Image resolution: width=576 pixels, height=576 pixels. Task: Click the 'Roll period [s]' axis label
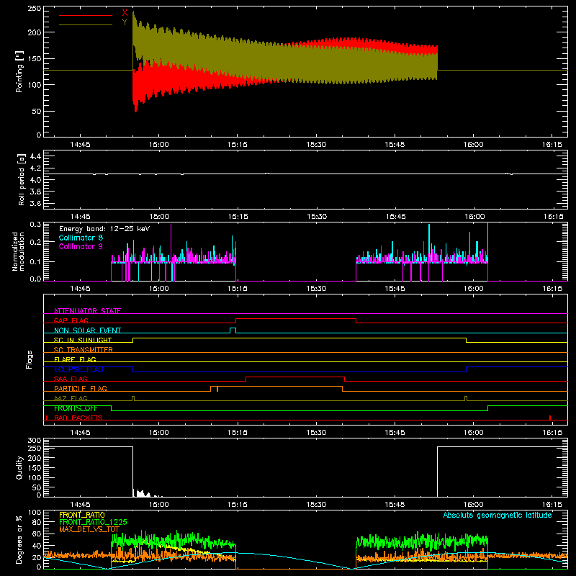click(21, 179)
